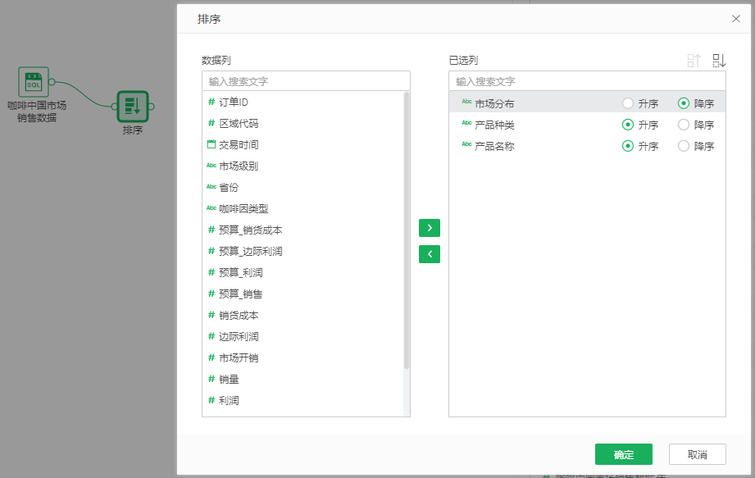The image size is (755, 478).
Task: Click the 排序 sort node in the workflow
Action: coord(132,108)
